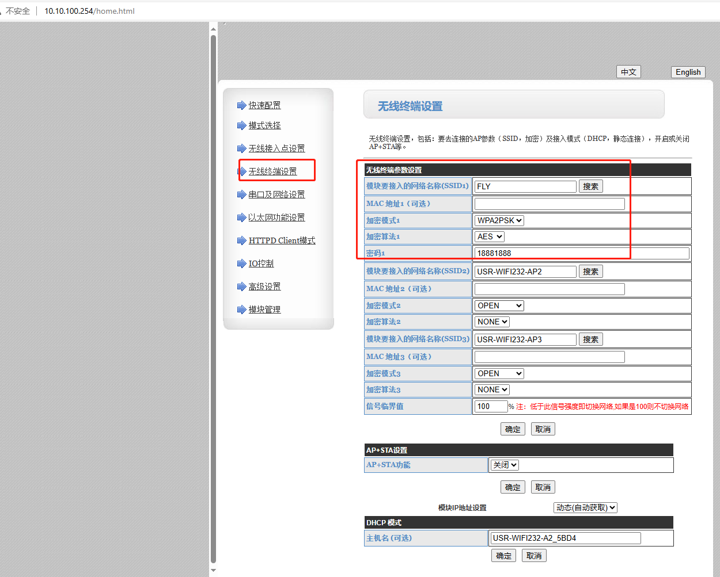Click 确定 under the 信号临界值 row
The width and height of the screenshot is (720, 577).
(x=513, y=429)
